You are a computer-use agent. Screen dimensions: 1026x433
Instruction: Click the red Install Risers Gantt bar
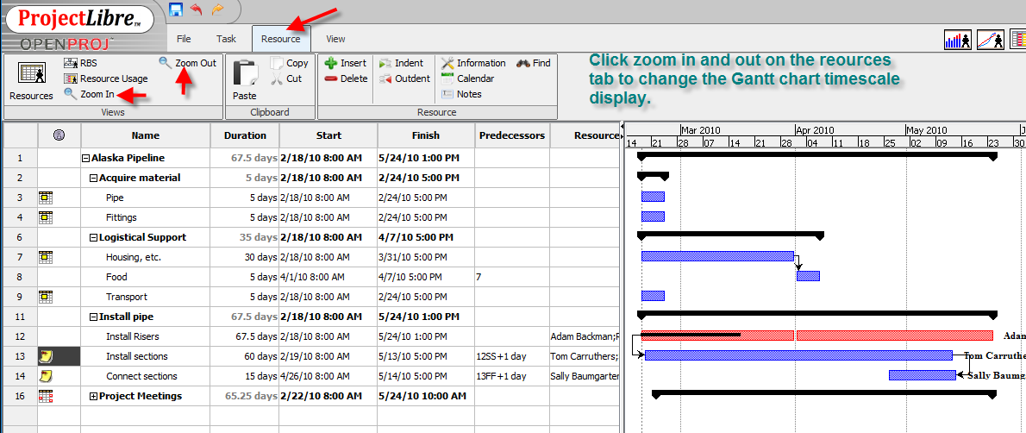pos(816,336)
